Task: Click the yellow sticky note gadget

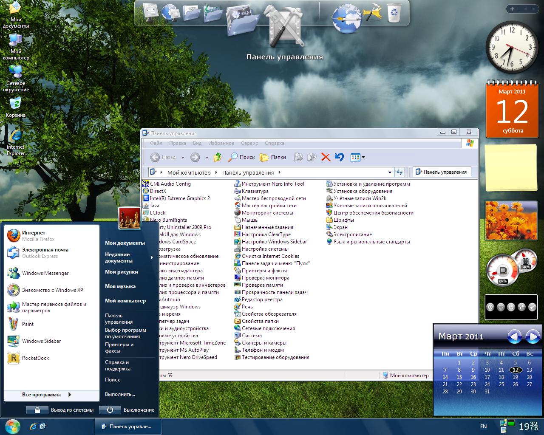Action: point(510,167)
